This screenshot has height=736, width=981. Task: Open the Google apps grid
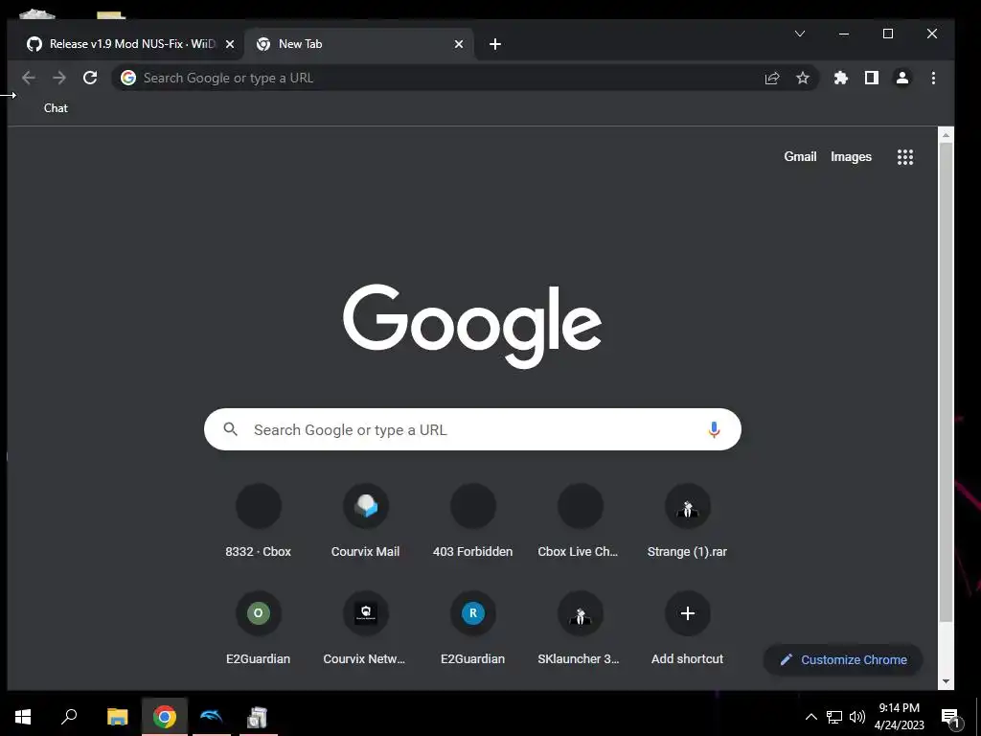[905, 157]
